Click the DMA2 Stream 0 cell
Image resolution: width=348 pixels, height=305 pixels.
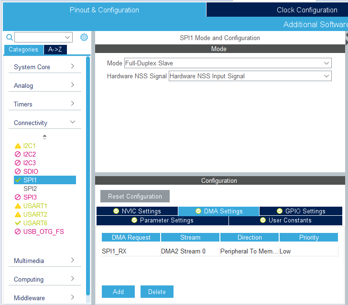(x=190, y=252)
